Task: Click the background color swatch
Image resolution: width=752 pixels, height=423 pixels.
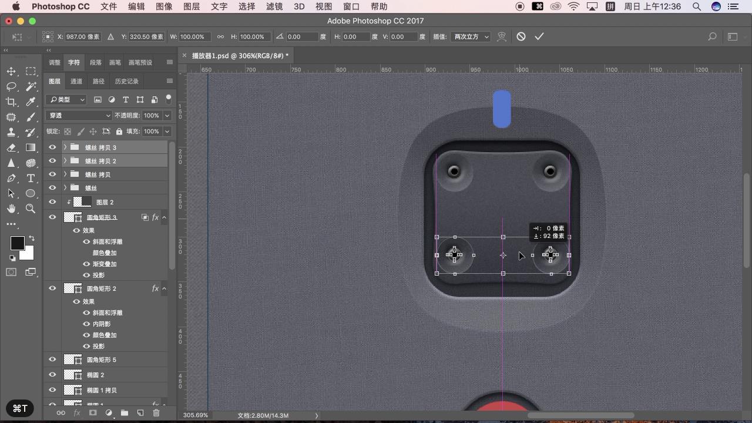Action: tap(28, 254)
